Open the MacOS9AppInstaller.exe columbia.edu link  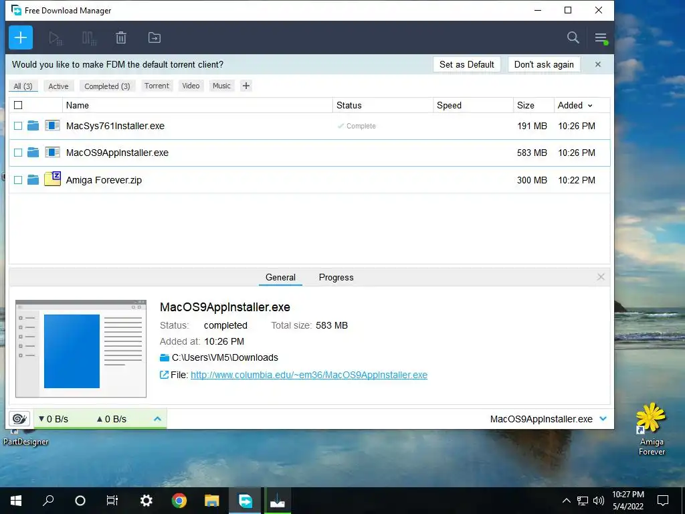pos(309,375)
